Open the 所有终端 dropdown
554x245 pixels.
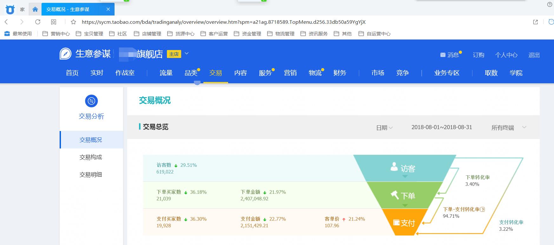pyautogui.click(x=509, y=128)
